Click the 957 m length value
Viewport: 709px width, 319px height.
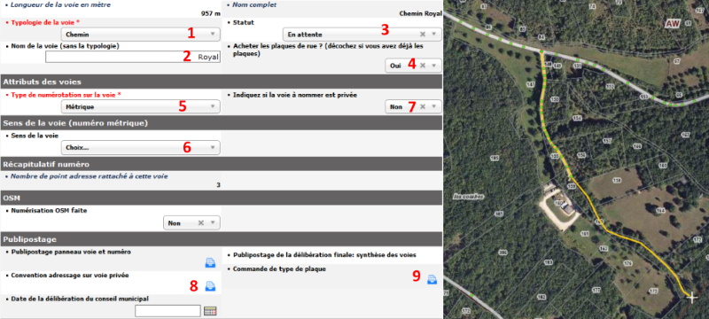point(211,13)
